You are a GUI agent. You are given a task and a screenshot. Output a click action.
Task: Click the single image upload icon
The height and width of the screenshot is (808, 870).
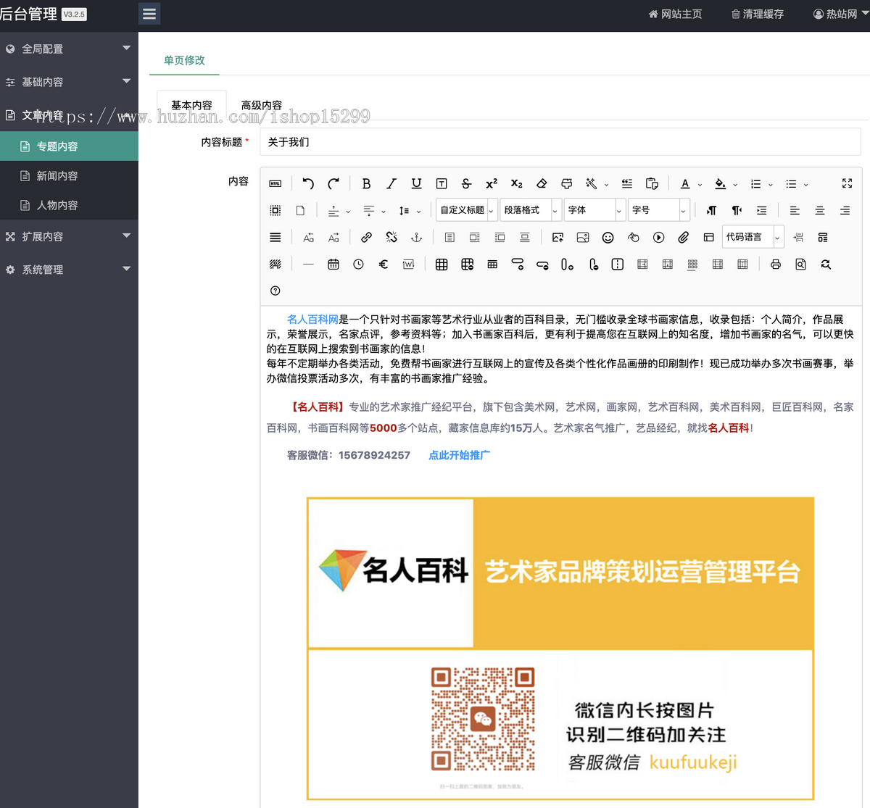(558, 237)
